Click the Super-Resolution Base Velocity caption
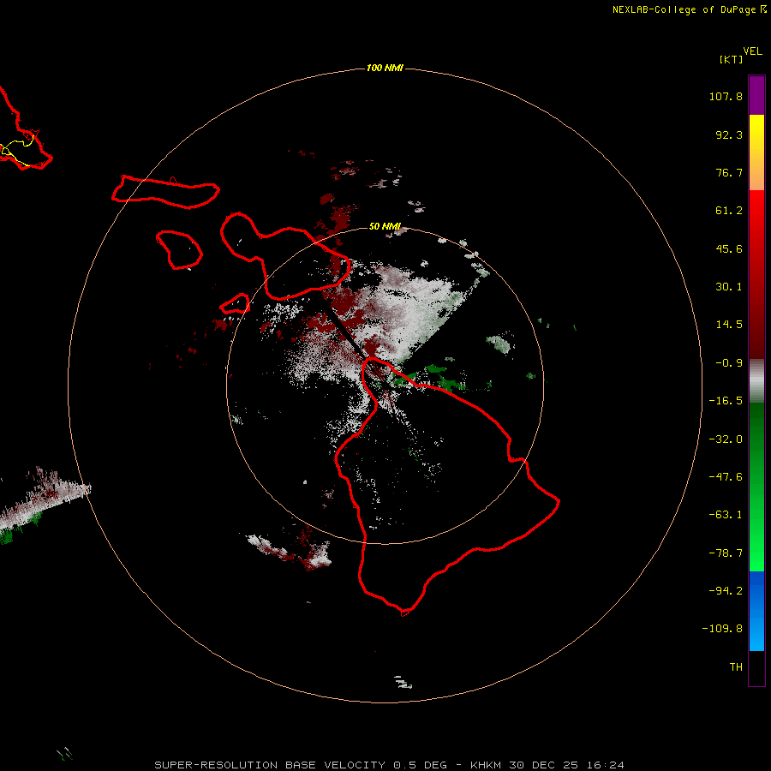The height and width of the screenshot is (771, 771). tap(389, 765)
